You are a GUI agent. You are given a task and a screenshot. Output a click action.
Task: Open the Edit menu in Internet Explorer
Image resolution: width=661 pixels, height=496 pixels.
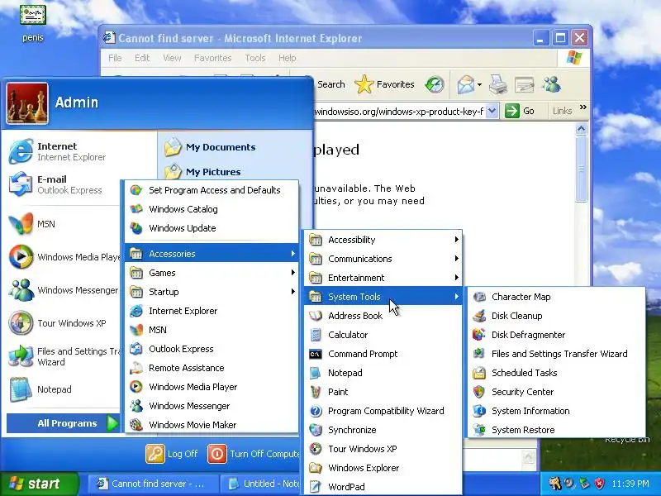142,58
